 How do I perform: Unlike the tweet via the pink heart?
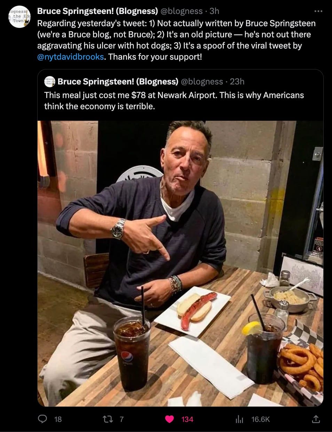(x=169, y=419)
